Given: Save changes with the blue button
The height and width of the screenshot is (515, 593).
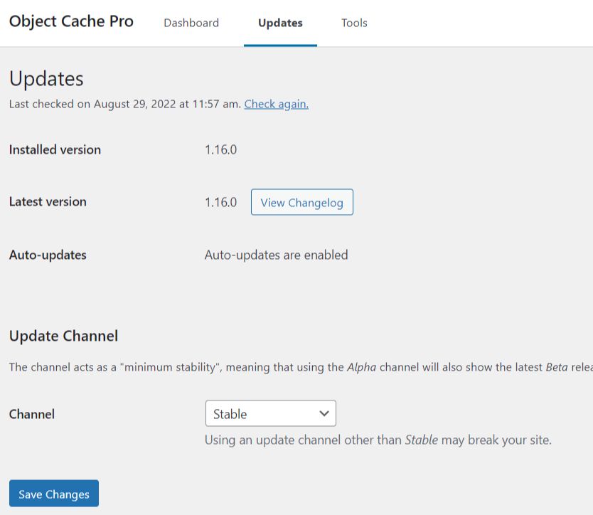Looking at the screenshot, I should point(54,494).
